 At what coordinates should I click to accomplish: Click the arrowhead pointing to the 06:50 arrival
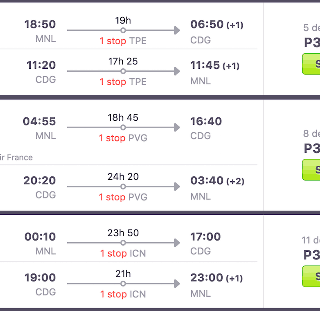pos(176,30)
